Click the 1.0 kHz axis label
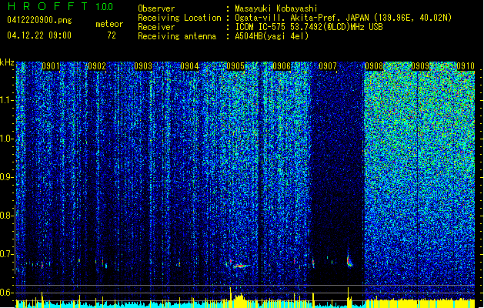The height and width of the screenshot is (308, 484). click(7, 139)
